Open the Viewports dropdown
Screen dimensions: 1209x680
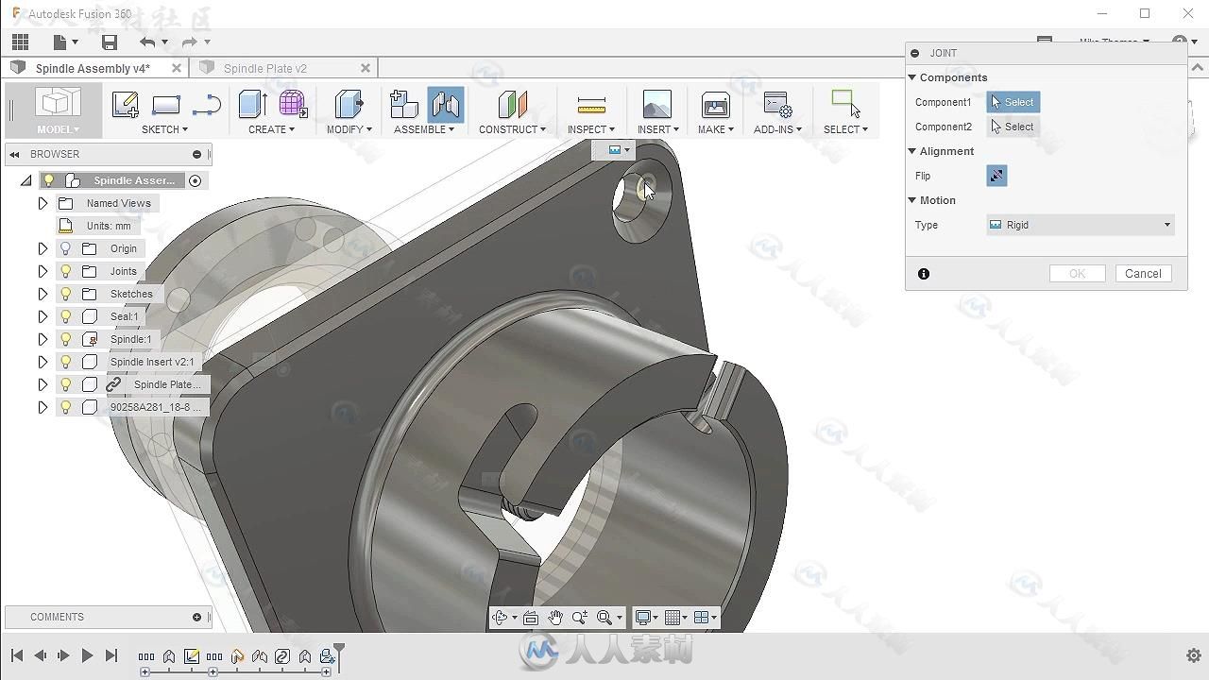click(705, 618)
